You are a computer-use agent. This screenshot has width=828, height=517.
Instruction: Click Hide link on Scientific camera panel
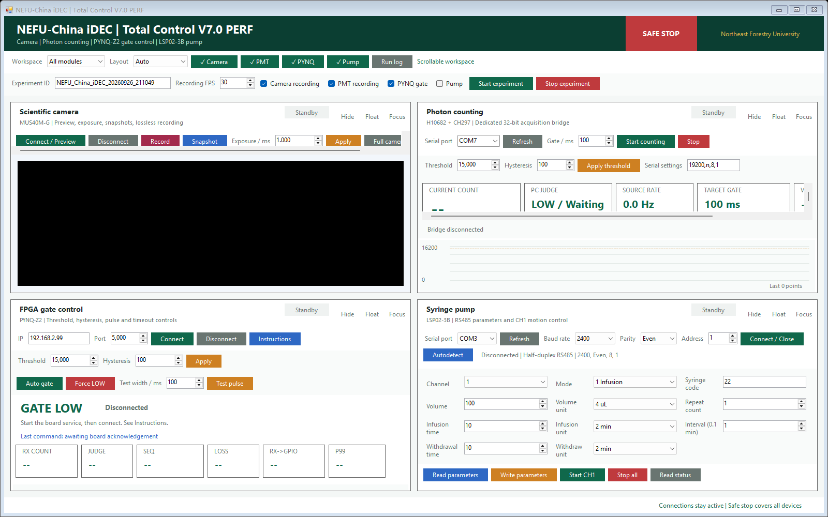(x=348, y=117)
